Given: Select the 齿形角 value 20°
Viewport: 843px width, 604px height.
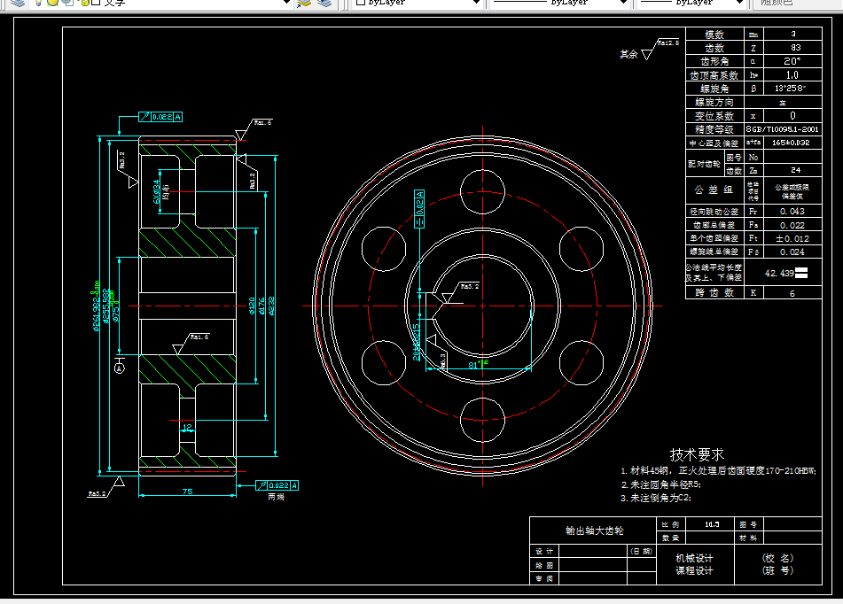Looking at the screenshot, I should click(x=792, y=61).
